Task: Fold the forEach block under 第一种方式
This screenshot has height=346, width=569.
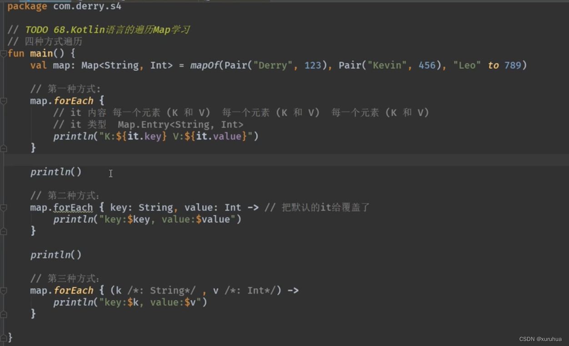Action: coord(4,101)
